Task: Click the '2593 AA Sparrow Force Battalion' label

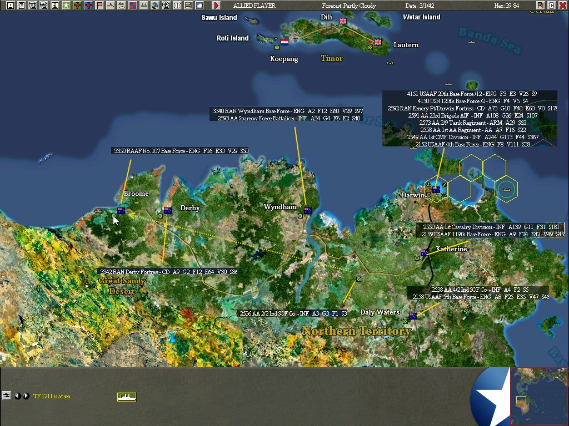Action: coord(289,119)
